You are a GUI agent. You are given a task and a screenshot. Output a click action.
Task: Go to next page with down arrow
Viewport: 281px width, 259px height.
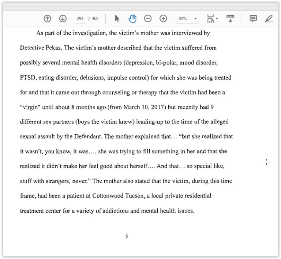click(x=63, y=18)
